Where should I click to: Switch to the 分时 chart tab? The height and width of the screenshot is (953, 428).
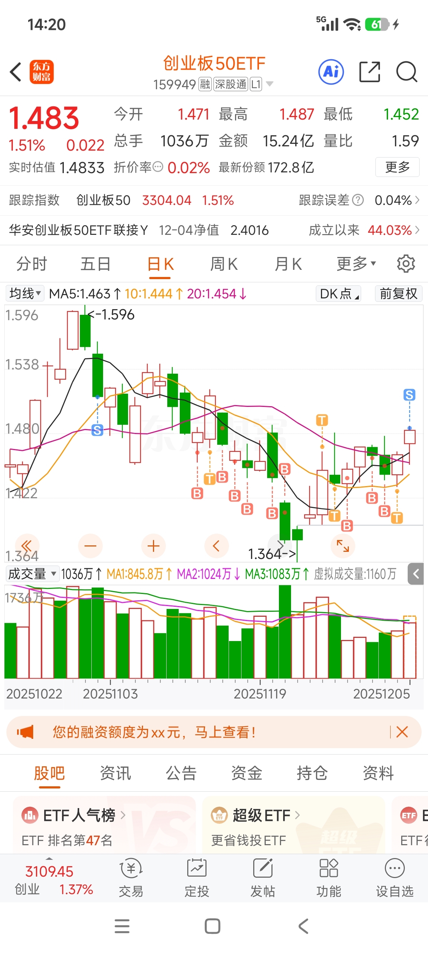coord(32,264)
